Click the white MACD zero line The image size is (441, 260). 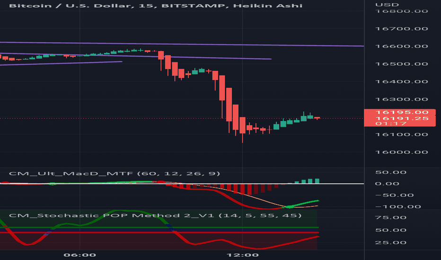(x=182, y=184)
